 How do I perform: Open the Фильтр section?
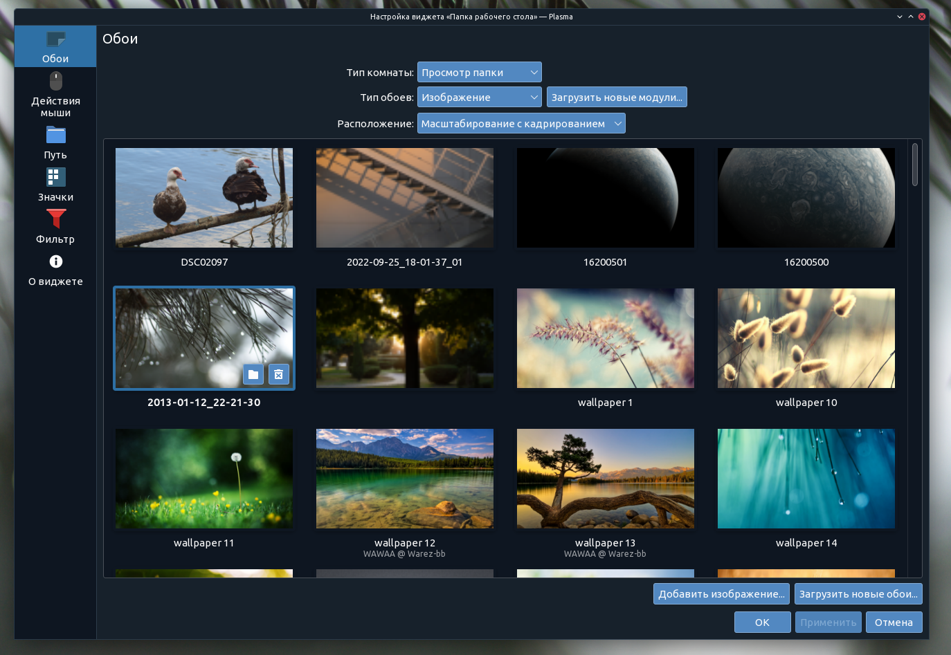pos(55,227)
